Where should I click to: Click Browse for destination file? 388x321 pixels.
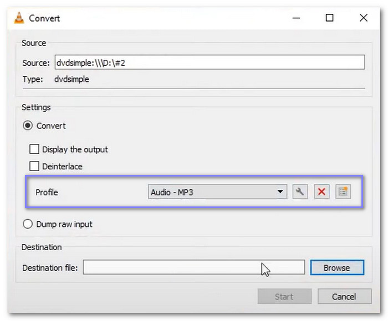click(x=337, y=268)
